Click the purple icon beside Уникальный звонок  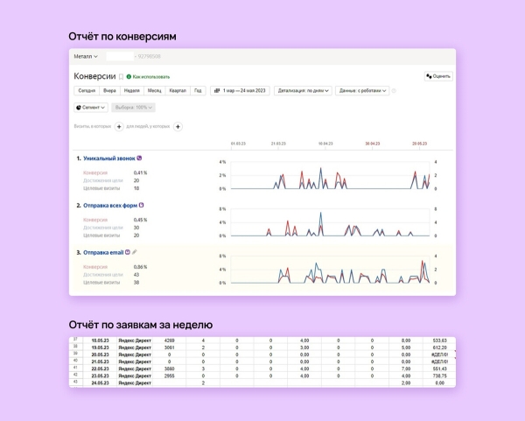point(140,158)
